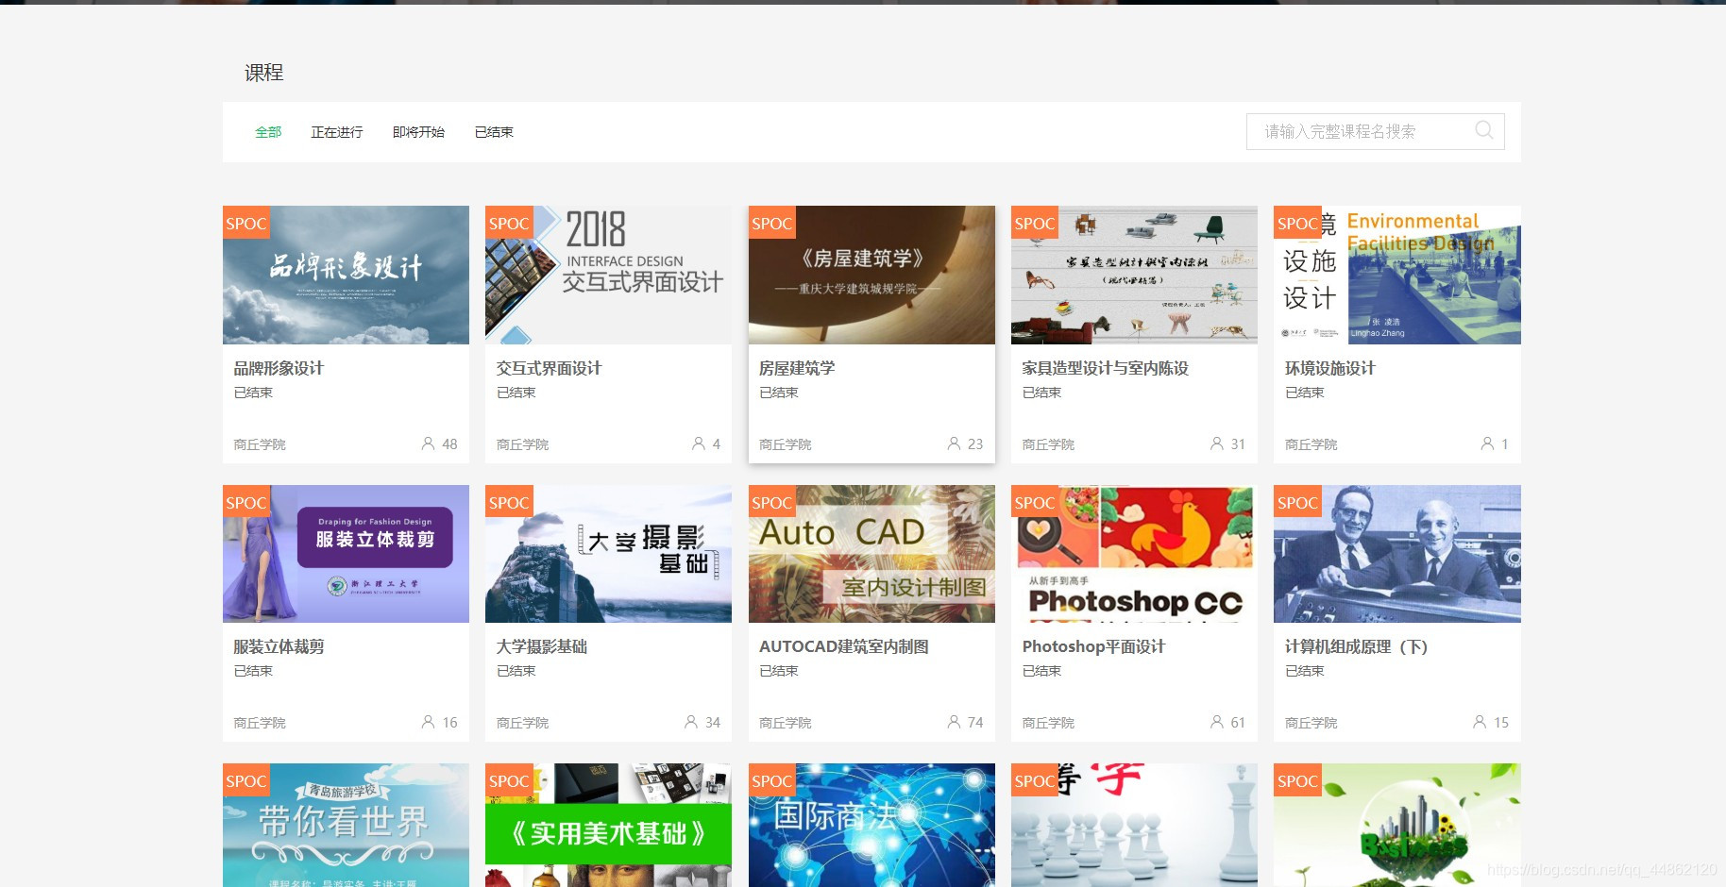Viewport: 1726px width, 887px height.
Task: Click SPOC badge on 国际商法 card
Action: tap(772, 780)
